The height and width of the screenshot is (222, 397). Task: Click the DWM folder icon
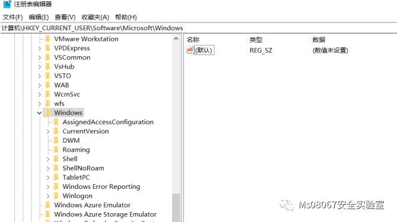coord(56,140)
